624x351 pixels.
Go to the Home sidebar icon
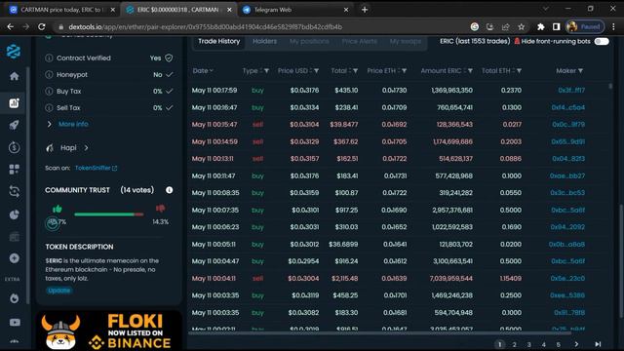tap(14, 76)
